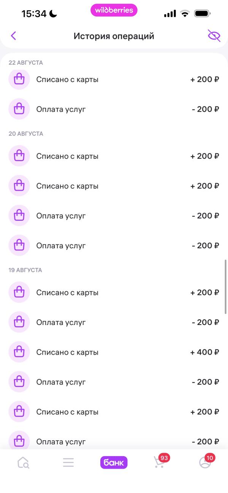Open profile with 10 notifications
The width and height of the screenshot is (228, 493).
pos(205,462)
